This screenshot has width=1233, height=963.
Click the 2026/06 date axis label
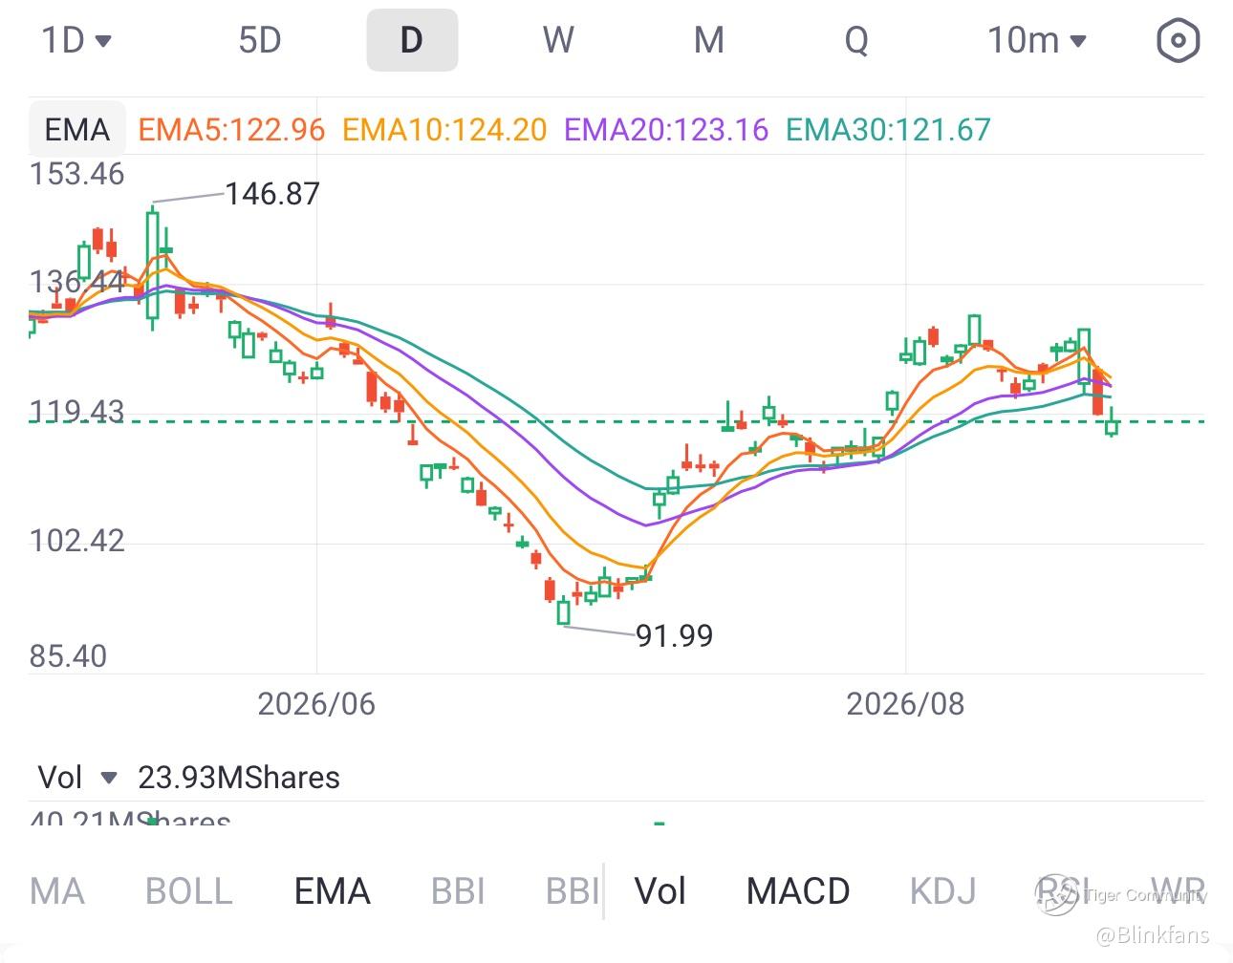click(x=316, y=704)
